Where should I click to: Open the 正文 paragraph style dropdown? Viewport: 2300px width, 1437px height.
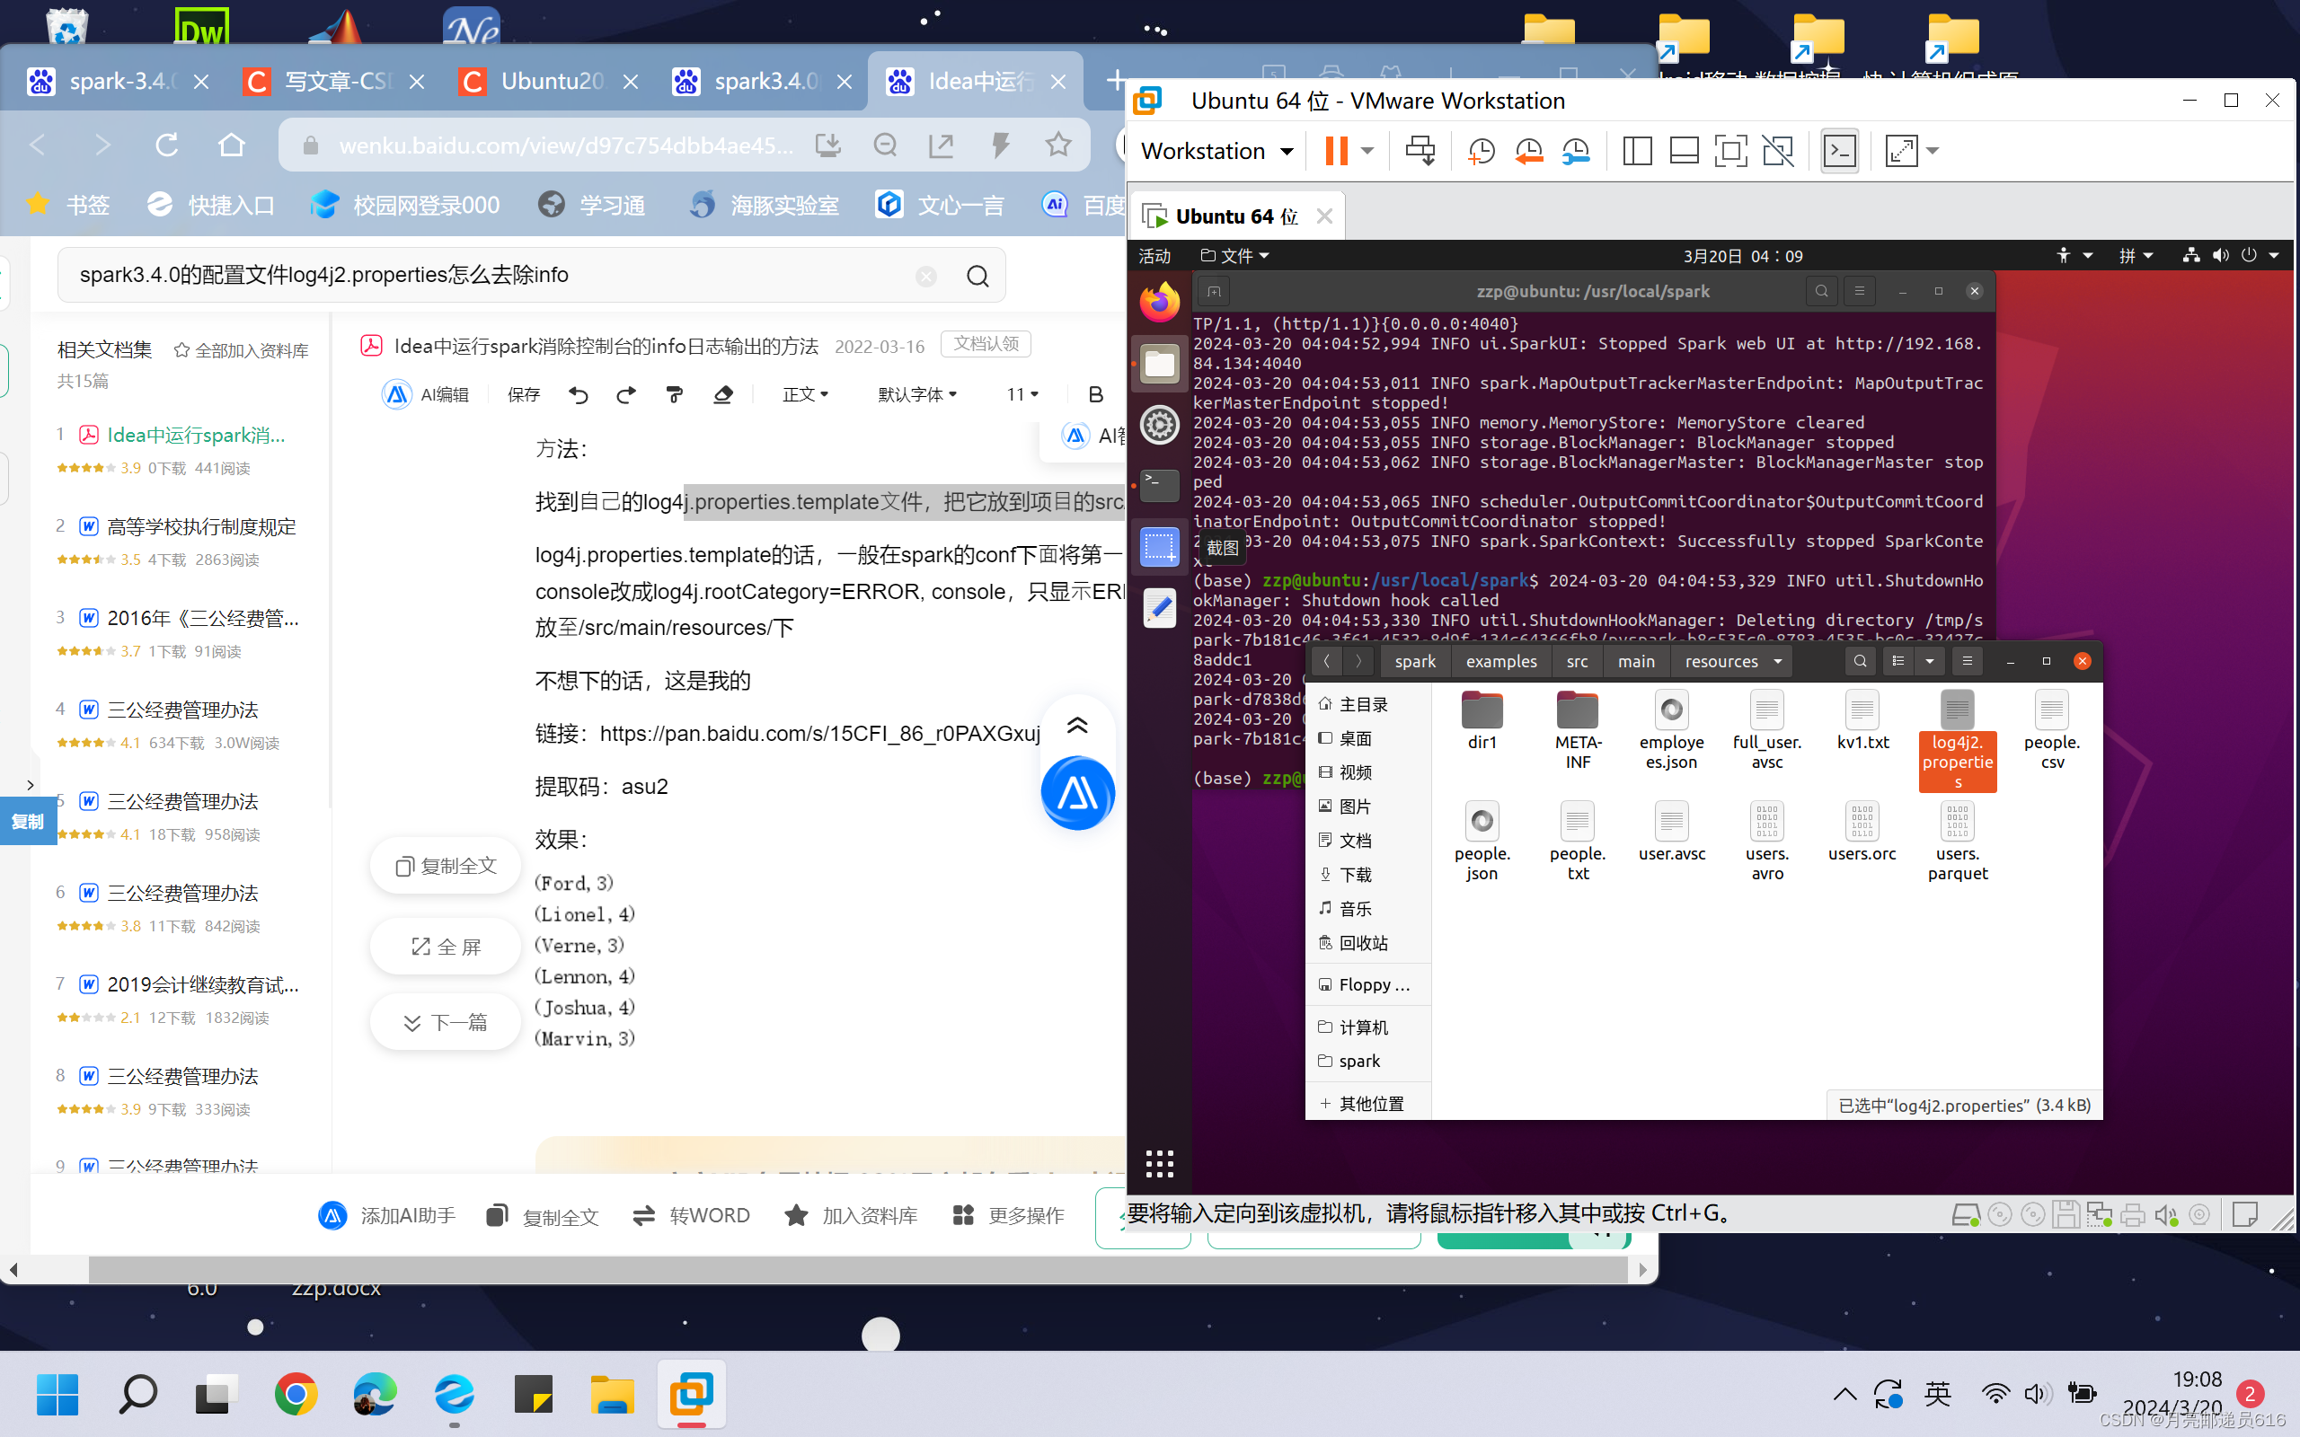[x=803, y=394]
